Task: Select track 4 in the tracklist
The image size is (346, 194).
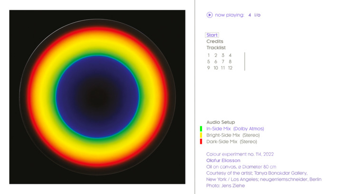Action: (x=230, y=55)
